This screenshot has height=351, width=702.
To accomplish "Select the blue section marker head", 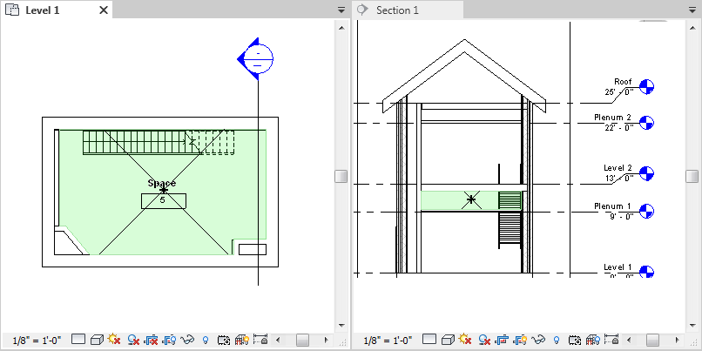I will pyautogui.click(x=257, y=59).
